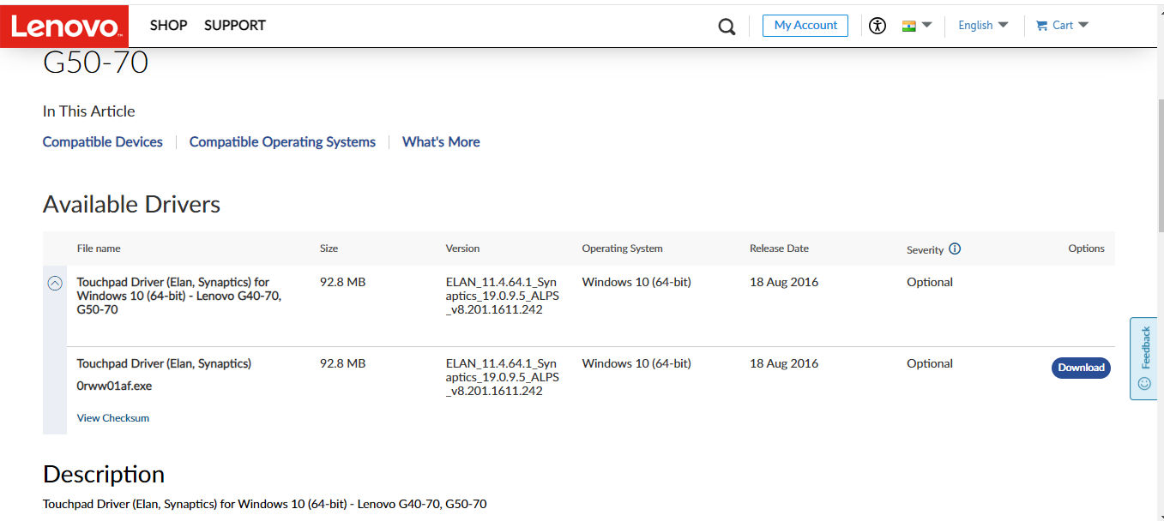Open the Cart dropdown
This screenshot has height=521, width=1164.
(x=1062, y=26)
